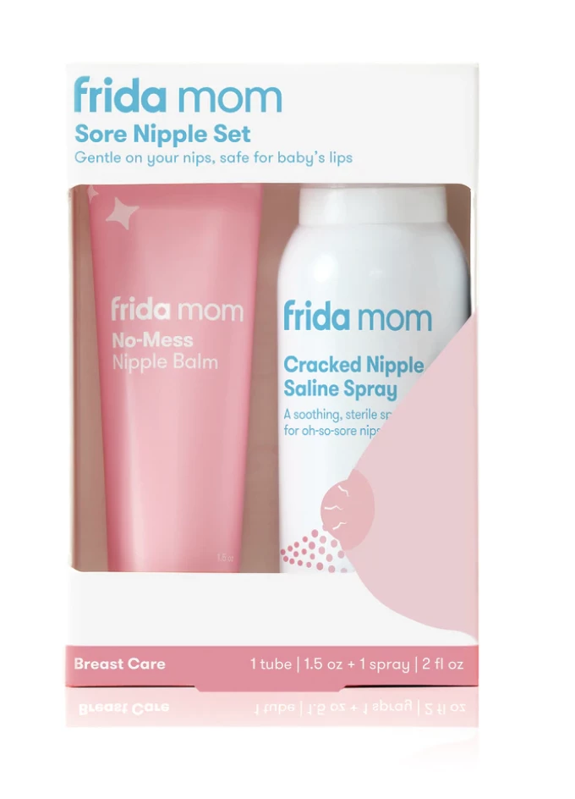Click the tagline about baby's lips
Viewport: 575px width, 799px height.
coord(213,157)
